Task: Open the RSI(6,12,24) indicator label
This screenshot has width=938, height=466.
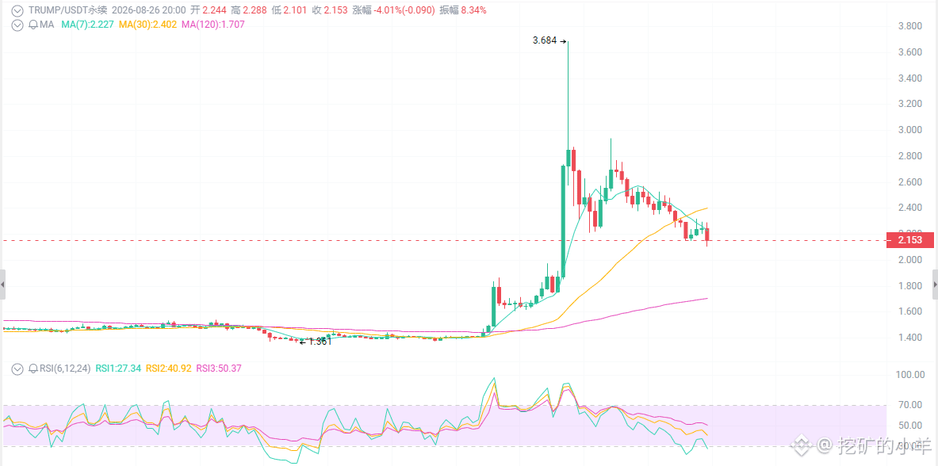Action: point(65,369)
